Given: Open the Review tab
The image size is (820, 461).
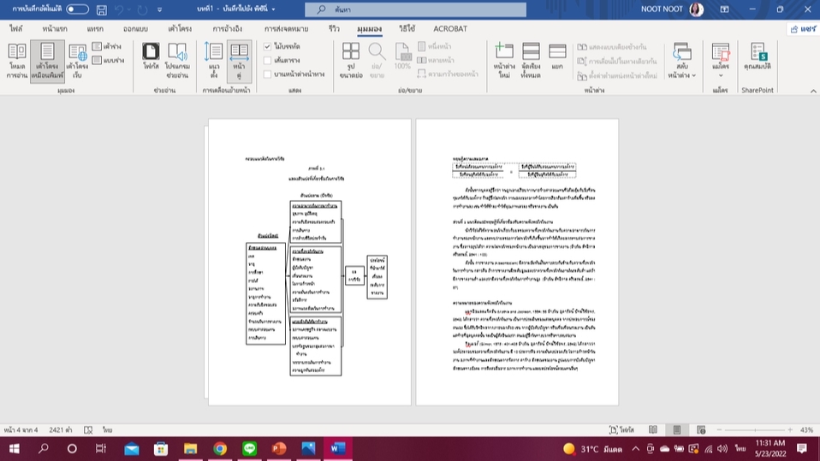Looking at the screenshot, I should 334,29.
